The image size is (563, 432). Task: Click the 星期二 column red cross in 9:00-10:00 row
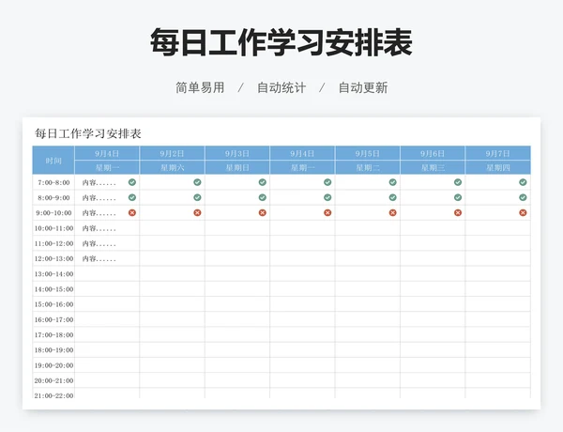click(393, 213)
